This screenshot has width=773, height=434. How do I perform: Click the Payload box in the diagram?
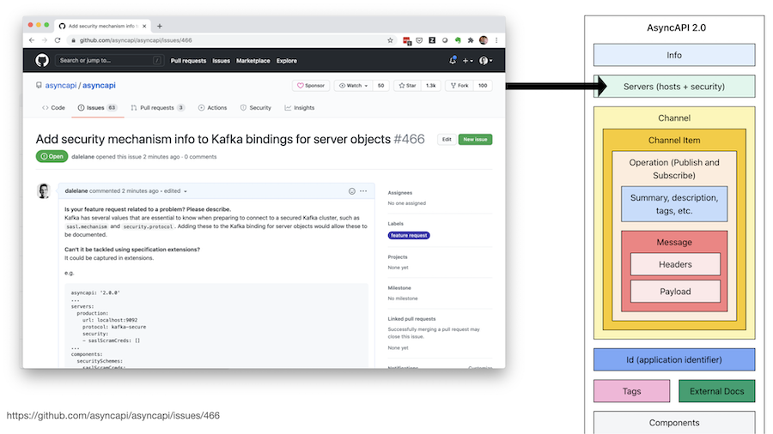coord(675,292)
